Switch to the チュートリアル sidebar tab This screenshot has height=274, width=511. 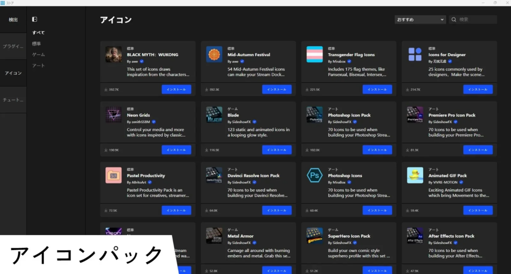click(13, 100)
